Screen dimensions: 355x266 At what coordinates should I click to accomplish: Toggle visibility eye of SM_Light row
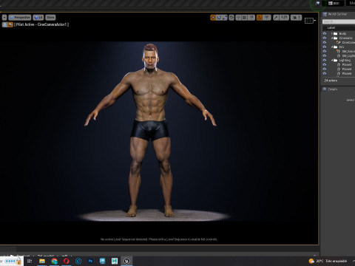325,55
